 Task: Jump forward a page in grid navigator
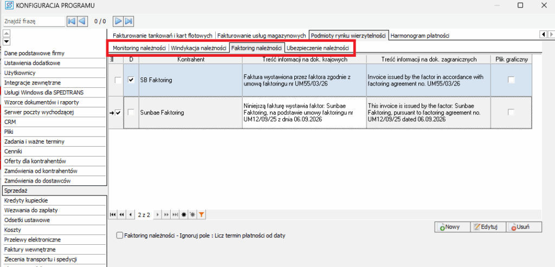166,214
